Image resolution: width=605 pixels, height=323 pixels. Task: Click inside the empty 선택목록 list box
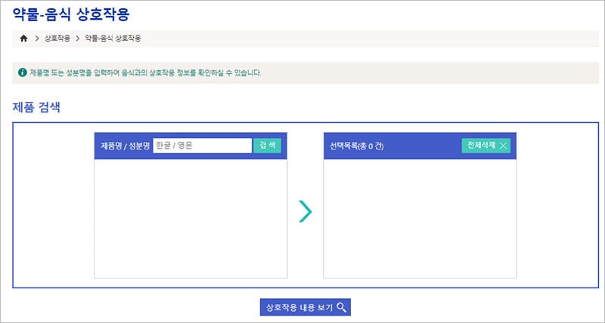point(420,217)
